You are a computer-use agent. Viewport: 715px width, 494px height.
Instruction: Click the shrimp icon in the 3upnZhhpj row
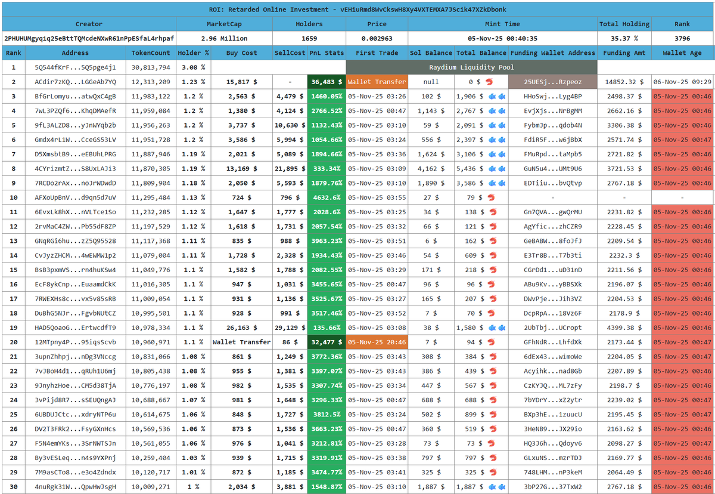(x=493, y=357)
